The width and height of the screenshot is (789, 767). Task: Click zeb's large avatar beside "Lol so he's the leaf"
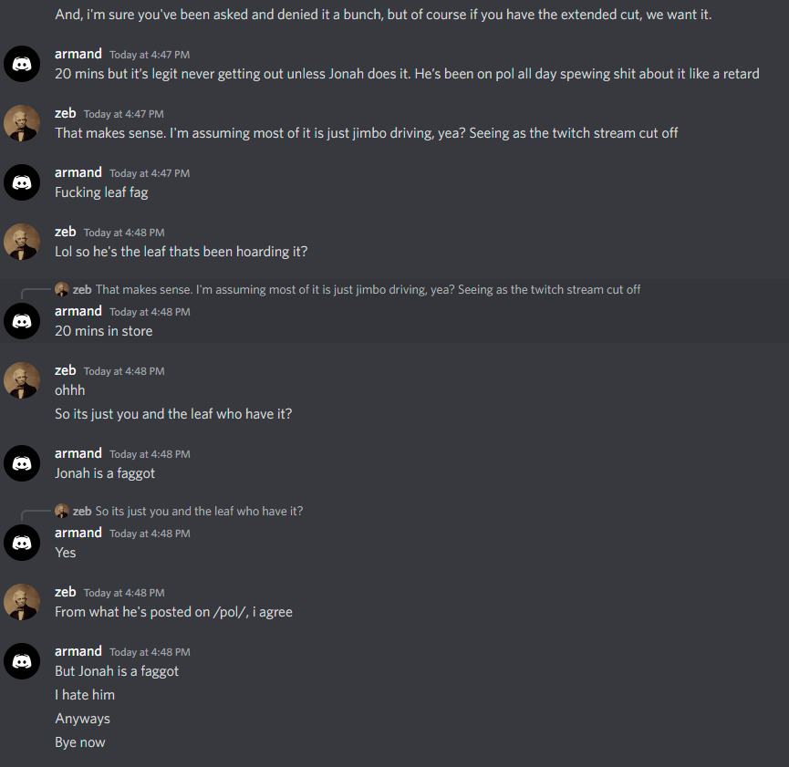coord(22,242)
